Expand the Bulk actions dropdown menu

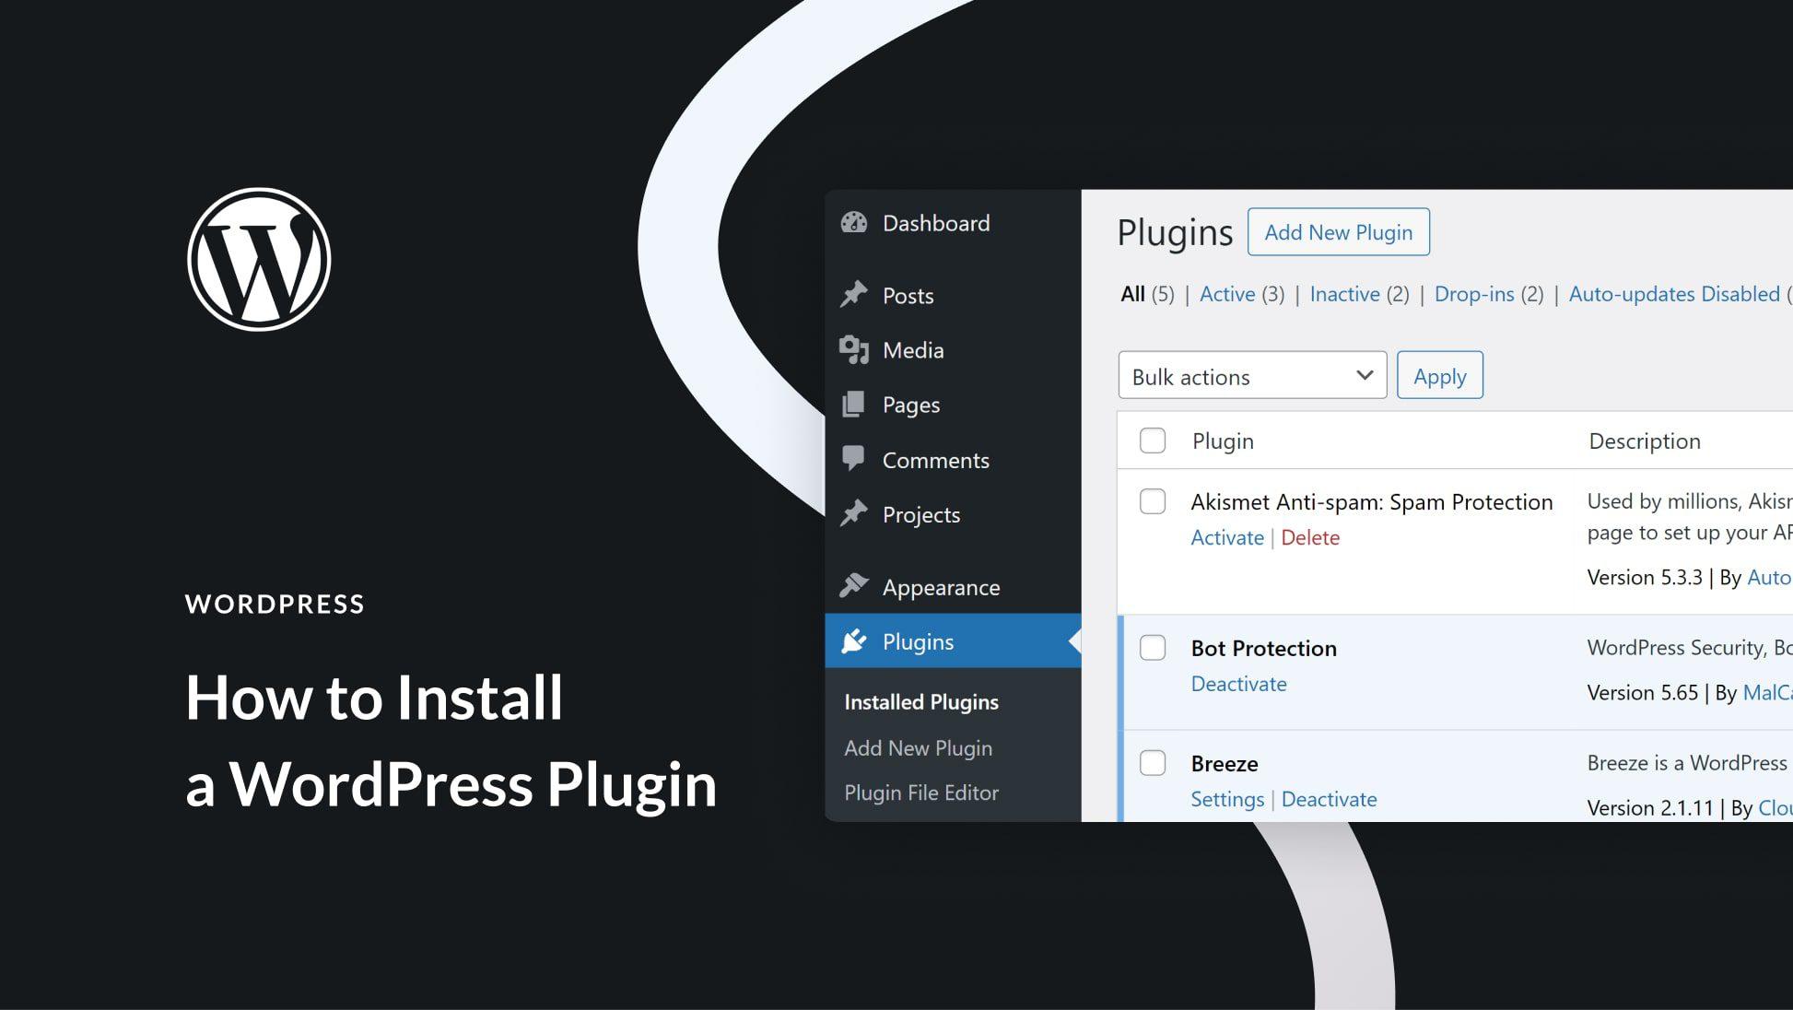[x=1251, y=376]
